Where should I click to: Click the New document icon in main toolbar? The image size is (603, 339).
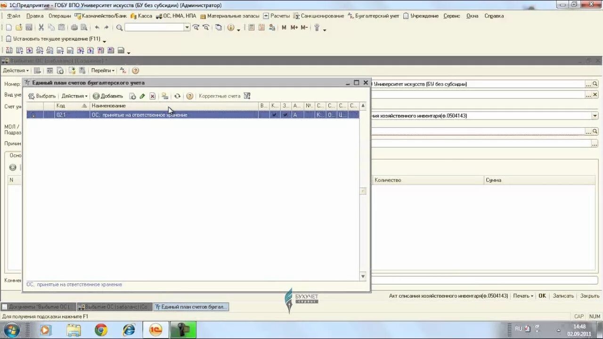(8, 27)
